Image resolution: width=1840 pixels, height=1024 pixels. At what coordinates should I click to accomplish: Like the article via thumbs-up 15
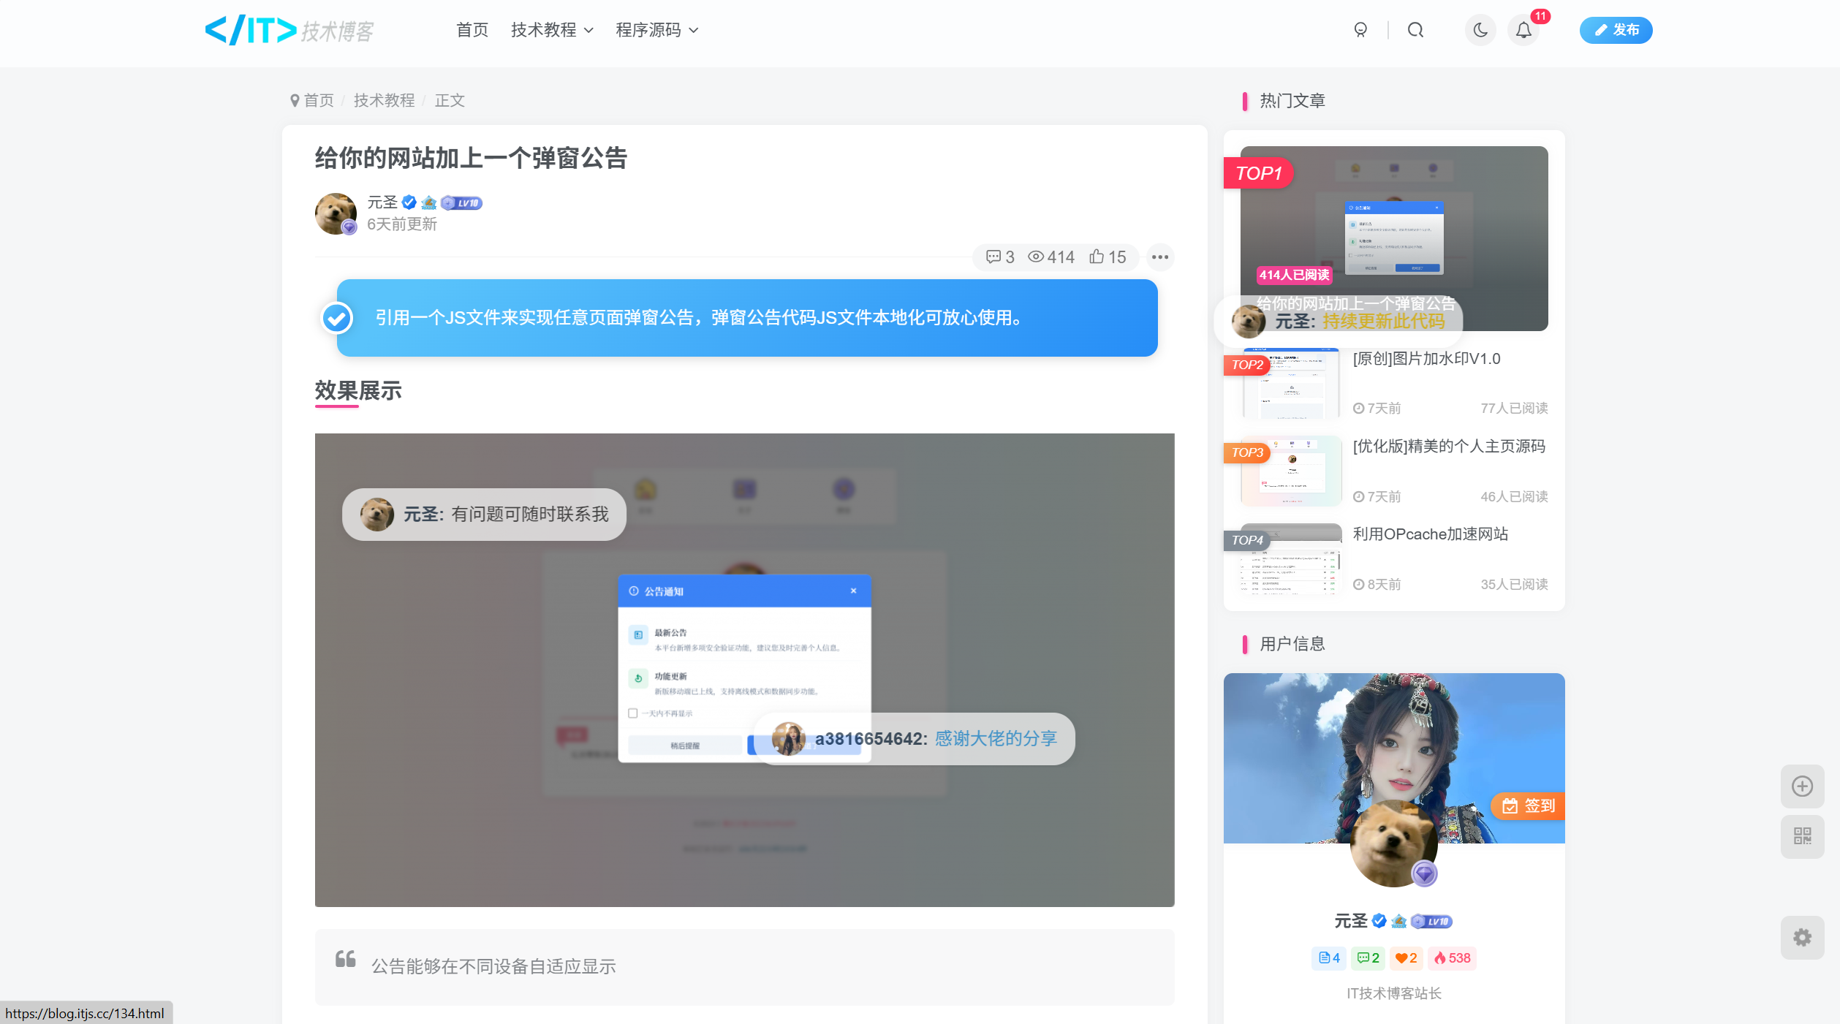pyautogui.click(x=1108, y=257)
